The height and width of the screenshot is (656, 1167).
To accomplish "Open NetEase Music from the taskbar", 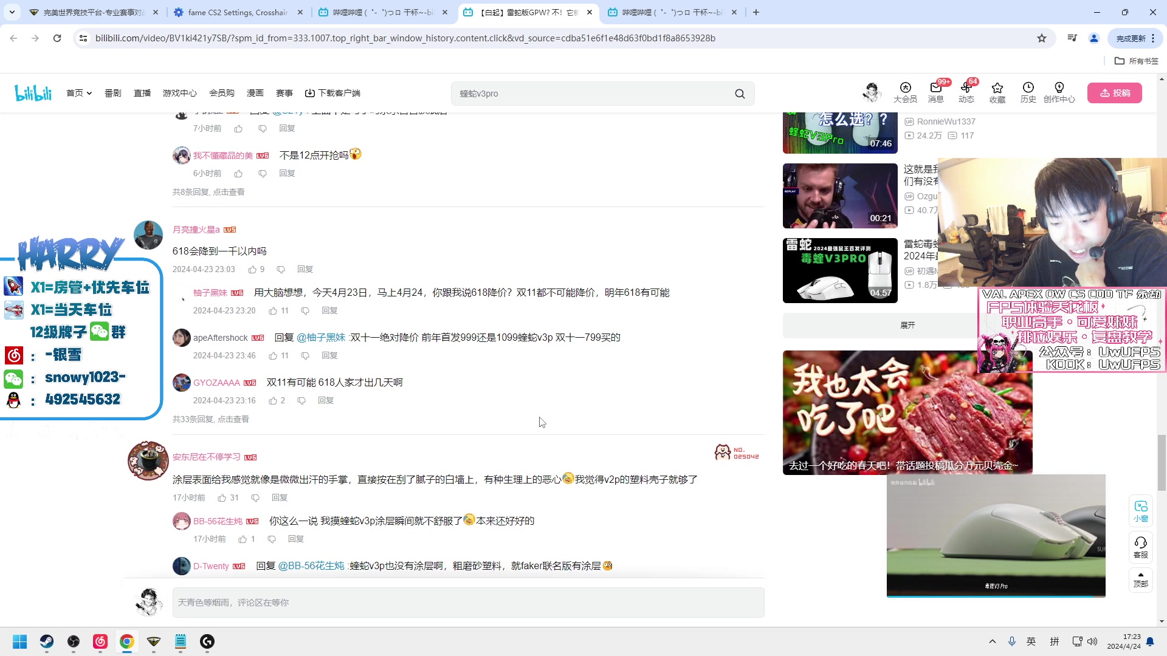I will pos(100,641).
